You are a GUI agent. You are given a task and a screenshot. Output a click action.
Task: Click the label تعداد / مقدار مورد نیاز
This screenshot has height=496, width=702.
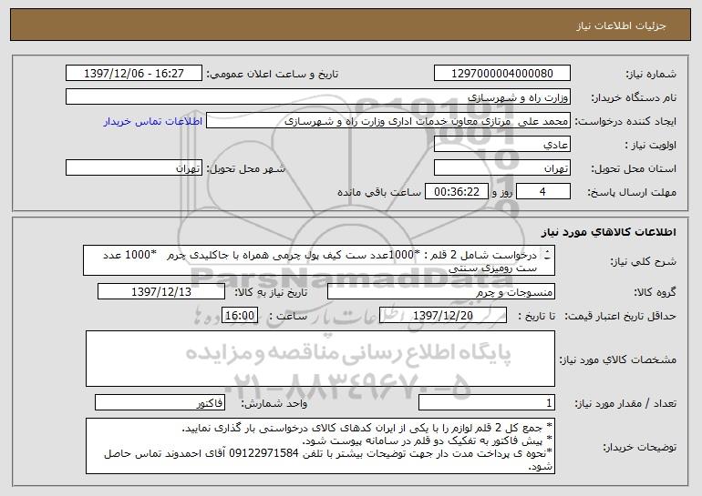click(625, 403)
